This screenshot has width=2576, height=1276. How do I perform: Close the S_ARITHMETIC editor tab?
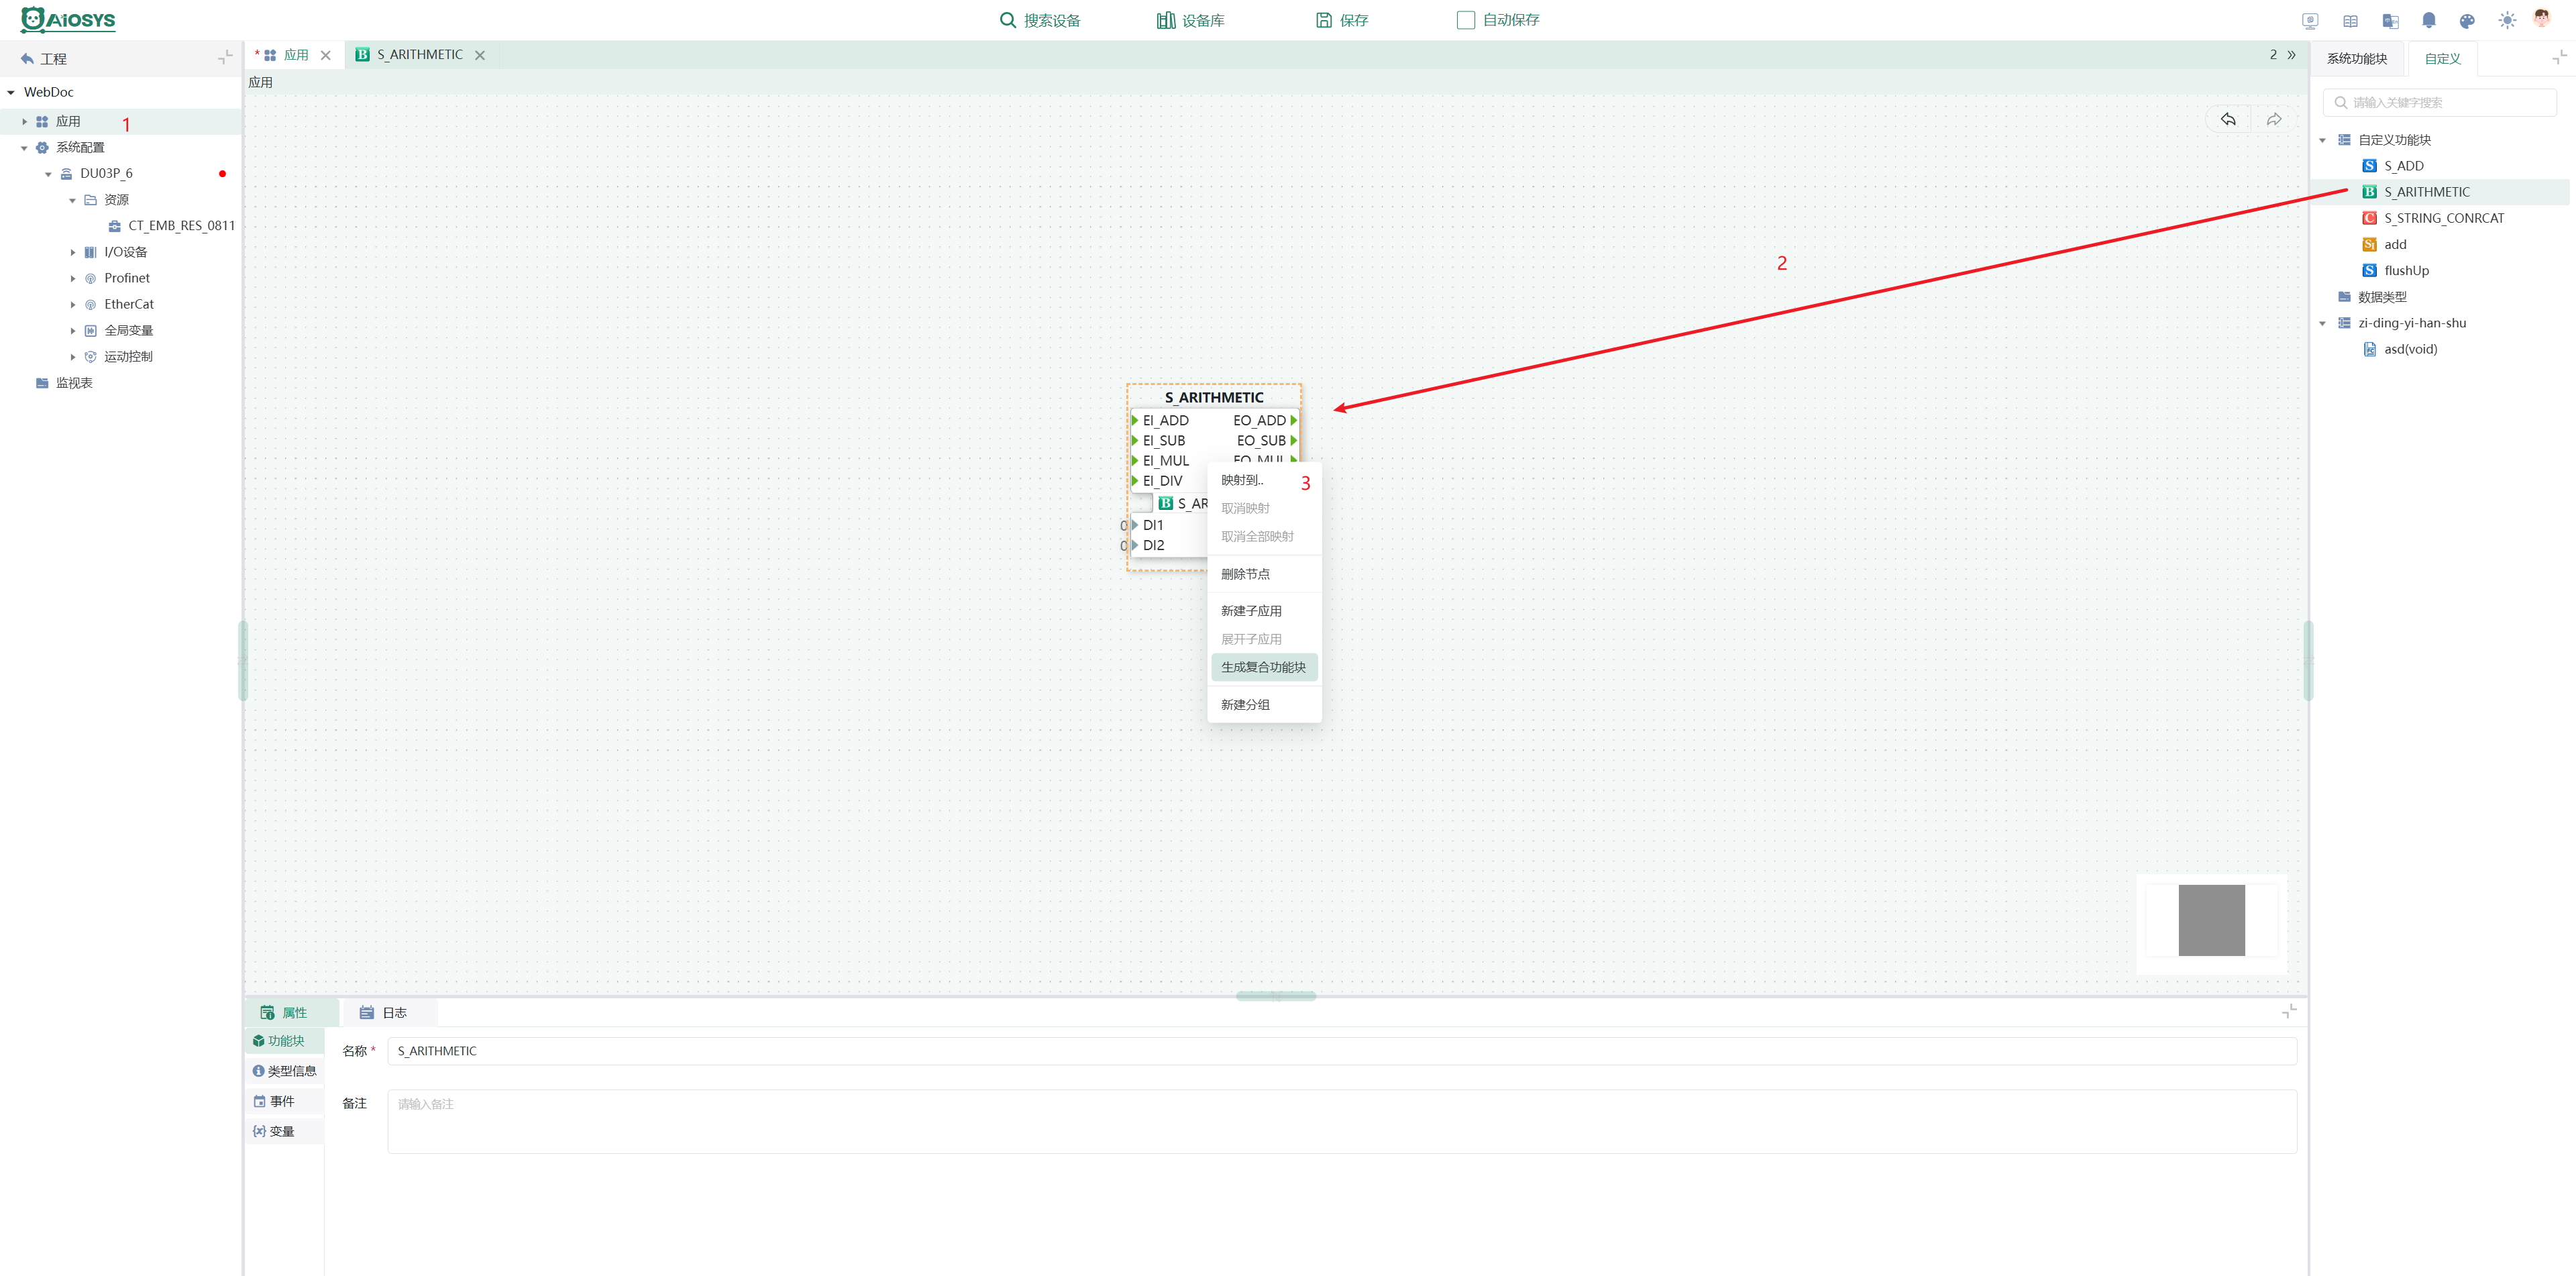click(x=480, y=56)
